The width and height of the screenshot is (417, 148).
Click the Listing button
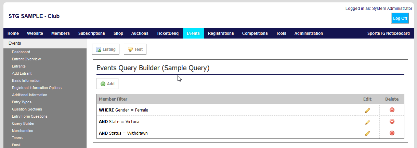[106, 49]
